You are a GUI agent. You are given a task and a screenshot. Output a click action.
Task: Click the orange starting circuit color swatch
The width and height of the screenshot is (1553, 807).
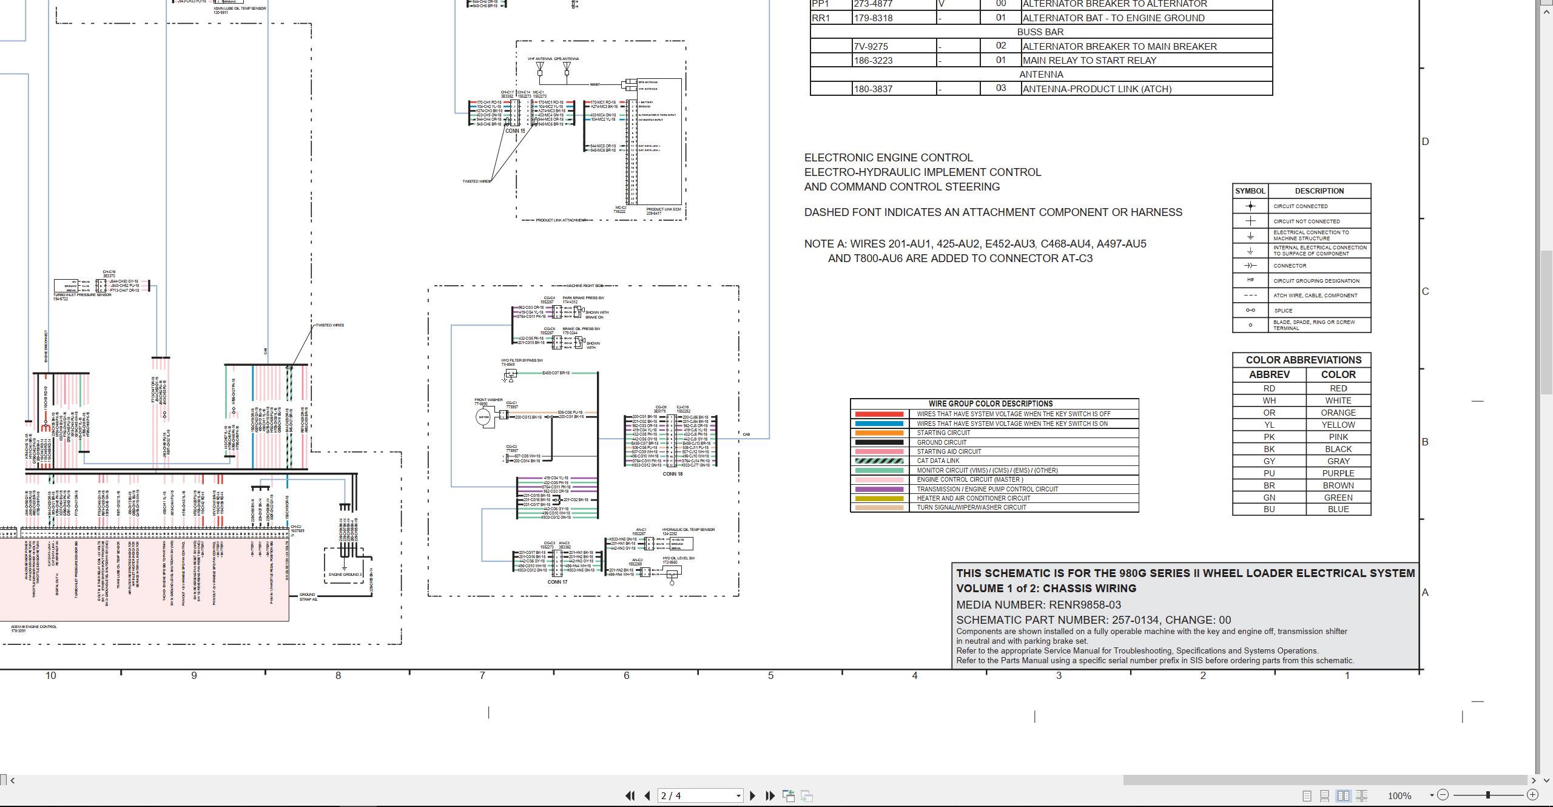pos(879,433)
